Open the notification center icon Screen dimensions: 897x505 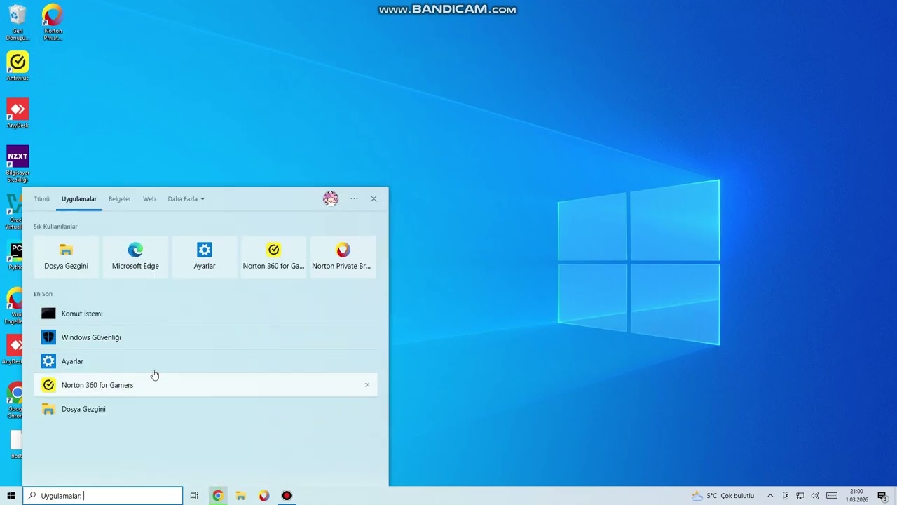click(x=882, y=496)
